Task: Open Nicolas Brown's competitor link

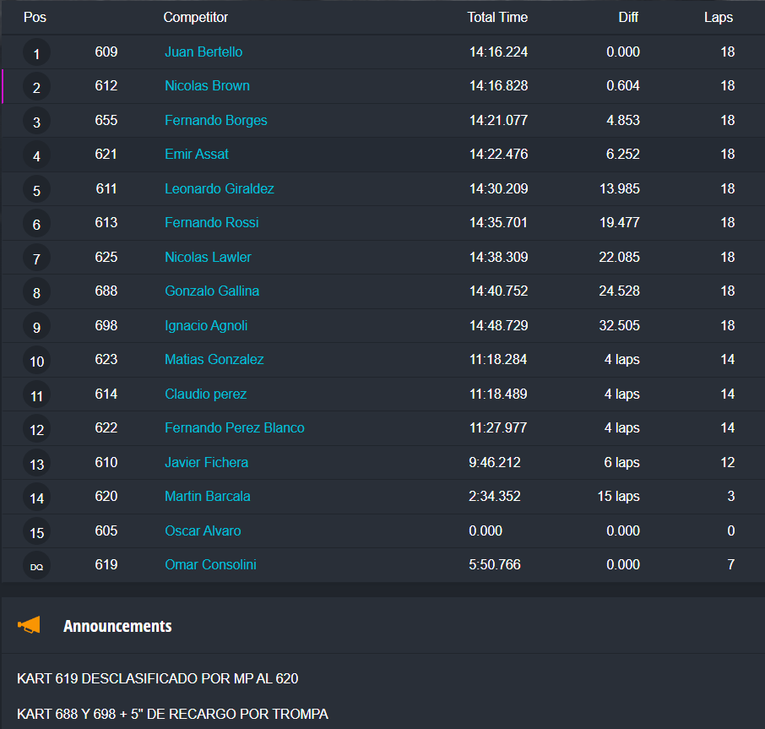Action: click(207, 85)
